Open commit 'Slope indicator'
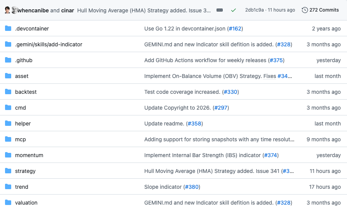Image resolution: width=347 pixels, height=210 pixels. [163, 187]
